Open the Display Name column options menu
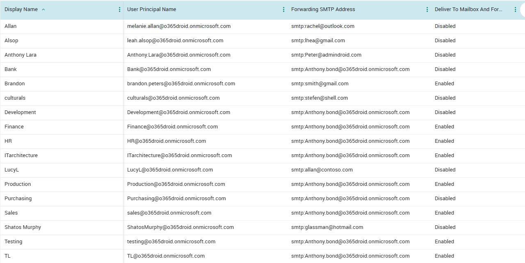The width and height of the screenshot is (525, 263). 119,9
